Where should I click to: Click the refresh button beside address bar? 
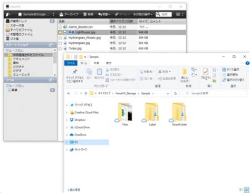point(175,93)
